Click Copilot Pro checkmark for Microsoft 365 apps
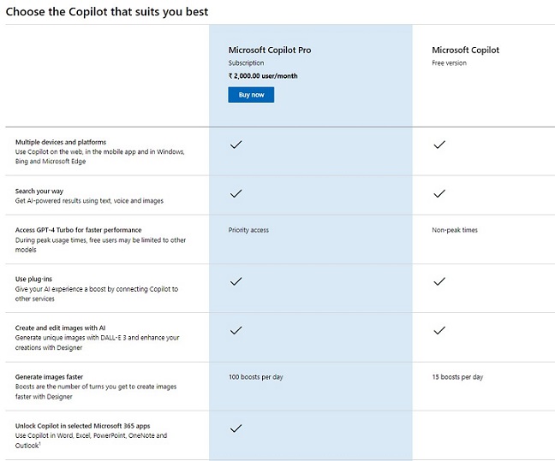 point(236,428)
